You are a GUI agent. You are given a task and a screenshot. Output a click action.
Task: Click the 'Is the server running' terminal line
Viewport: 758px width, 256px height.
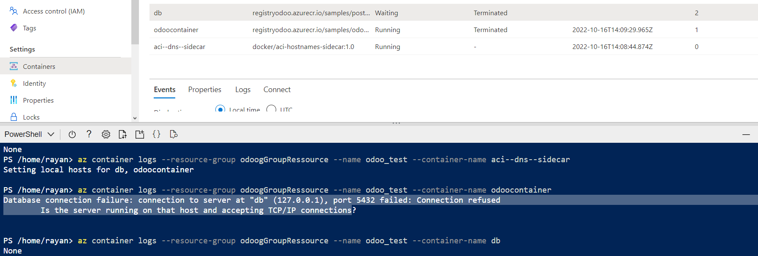tap(198, 210)
